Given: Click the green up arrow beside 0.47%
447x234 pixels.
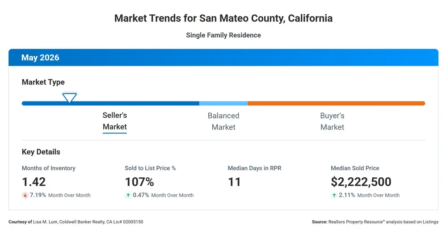Looking at the screenshot, I should [128, 195].
